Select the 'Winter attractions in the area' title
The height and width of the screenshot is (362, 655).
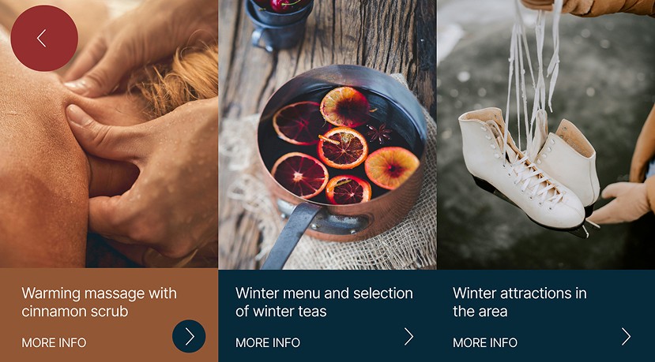click(520, 302)
